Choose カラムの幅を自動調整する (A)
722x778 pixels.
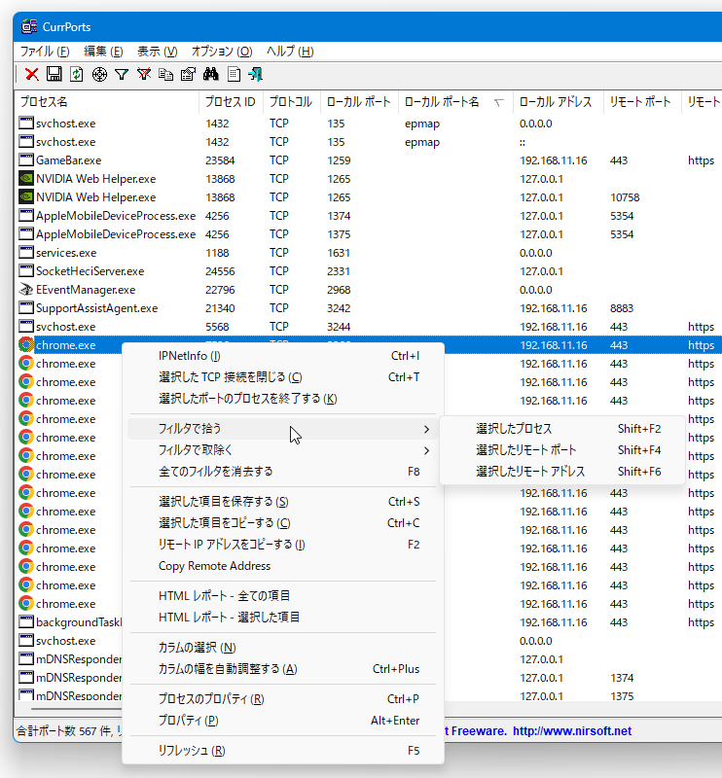pyautogui.click(x=283, y=669)
